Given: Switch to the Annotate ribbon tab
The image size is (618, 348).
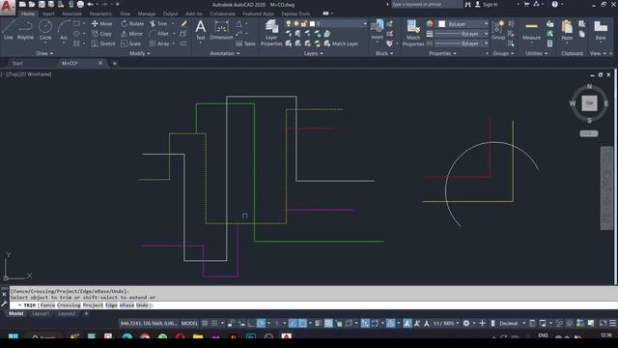Looking at the screenshot, I should 71,14.
